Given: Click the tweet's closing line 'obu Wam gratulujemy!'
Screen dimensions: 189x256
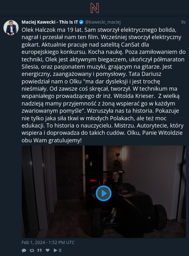Looking at the screenshot, I should pyautogui.click(x=52, y=140).
